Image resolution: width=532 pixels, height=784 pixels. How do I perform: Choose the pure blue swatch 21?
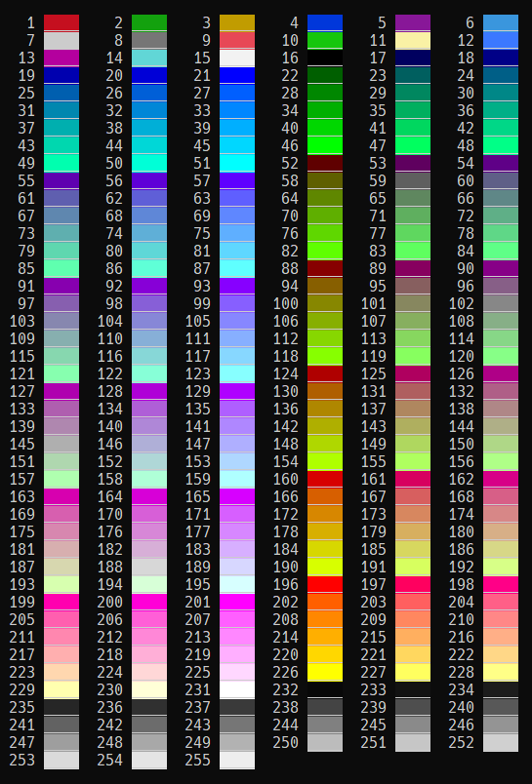[237, 75]
